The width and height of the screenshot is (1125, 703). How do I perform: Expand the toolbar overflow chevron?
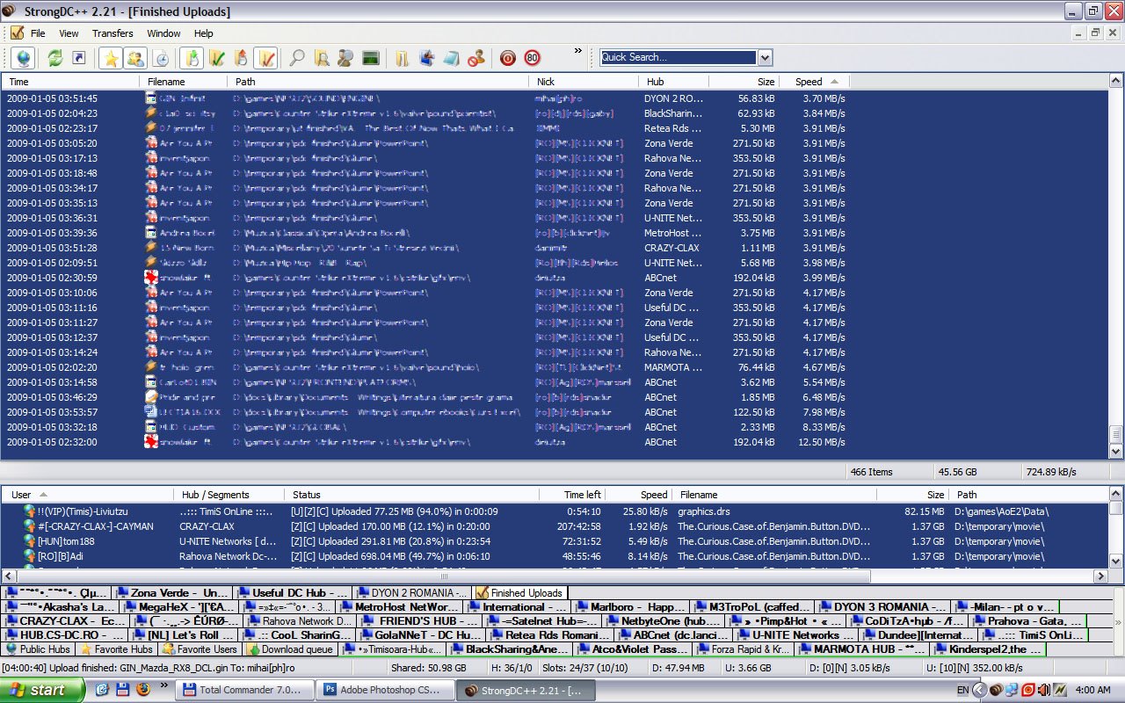click(578, 51)
